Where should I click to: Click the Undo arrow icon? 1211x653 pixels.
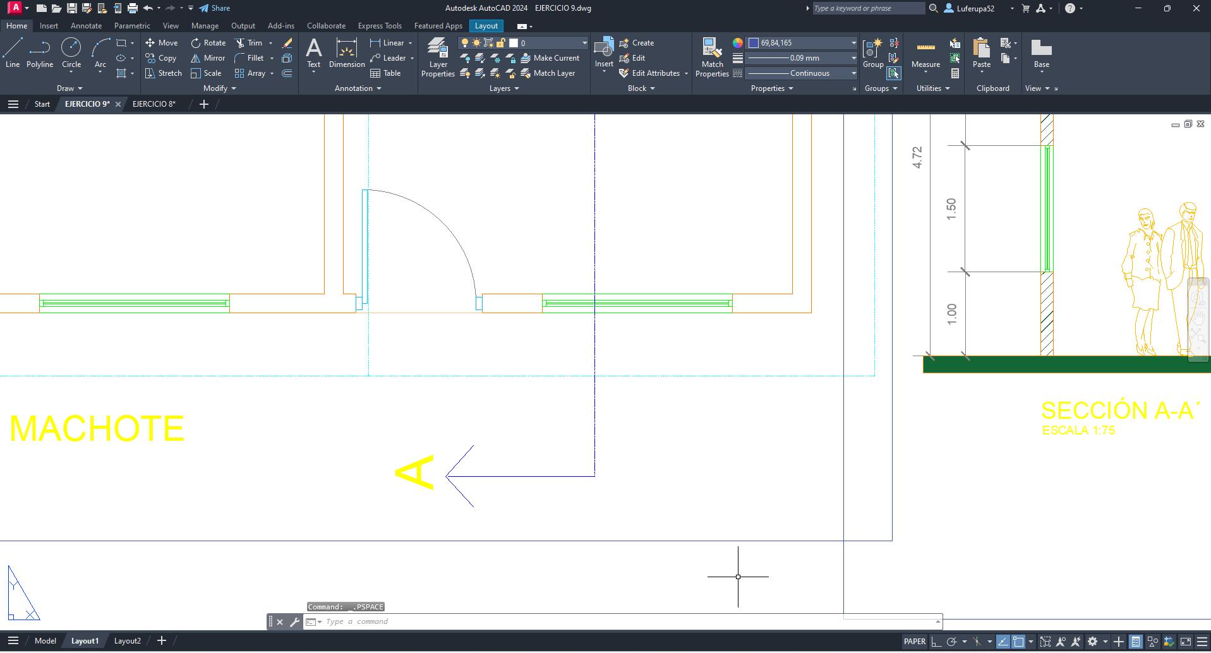(148, 8)
